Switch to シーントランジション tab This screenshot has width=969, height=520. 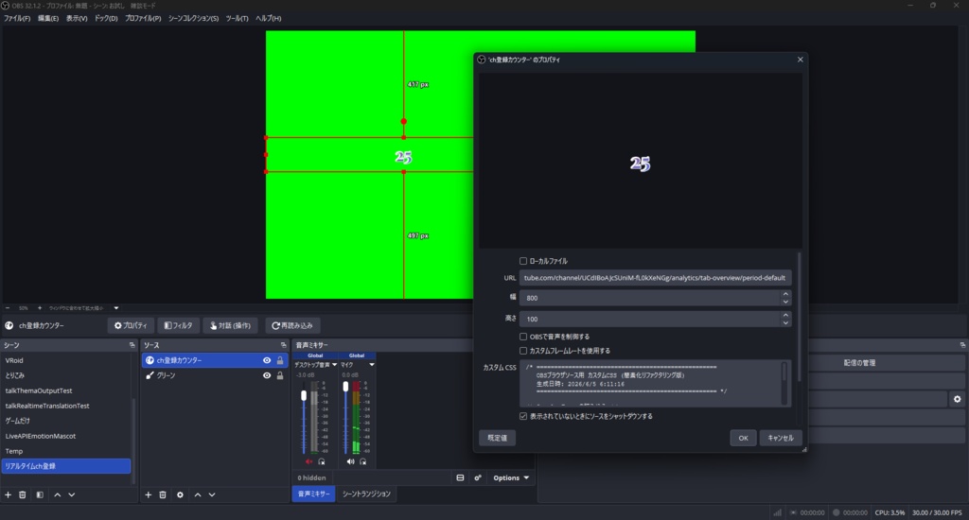click(x=366, y=494)
